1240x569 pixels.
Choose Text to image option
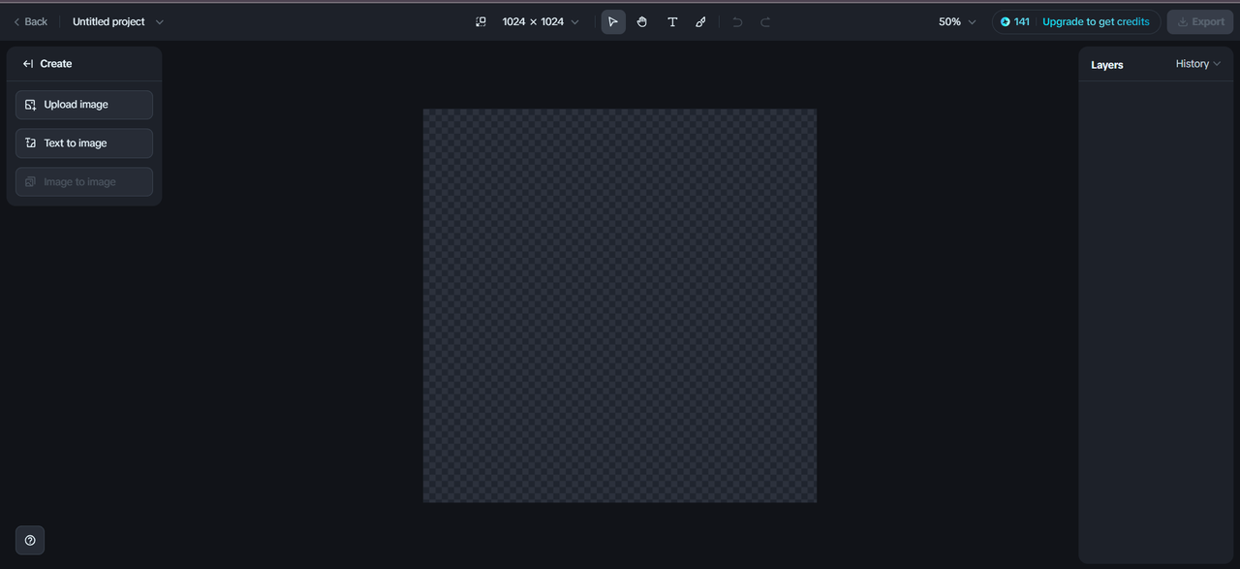pyautogui.click(x=84, y=143)
